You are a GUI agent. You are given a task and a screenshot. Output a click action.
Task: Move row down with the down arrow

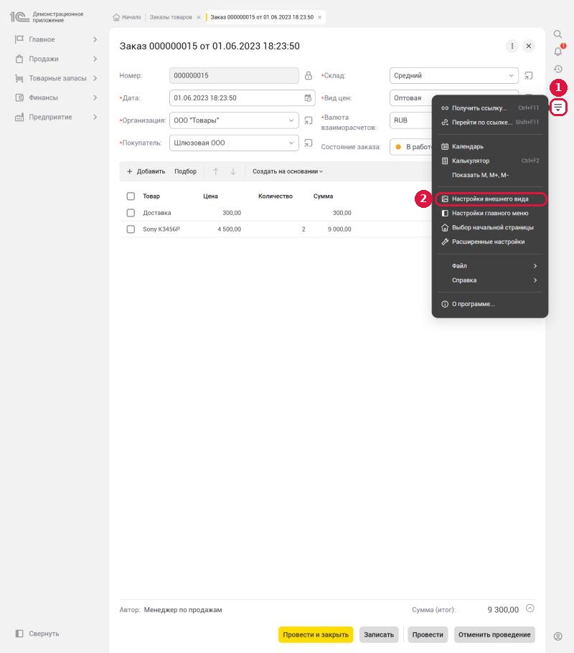[233, 171]
